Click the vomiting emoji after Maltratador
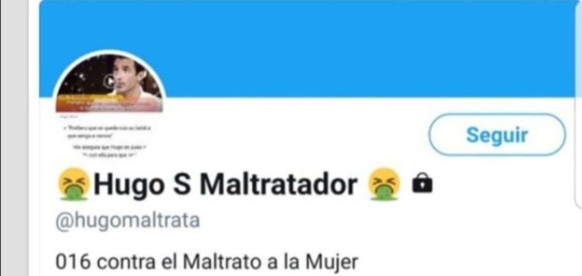582x276 pixels. click(384, 184)
